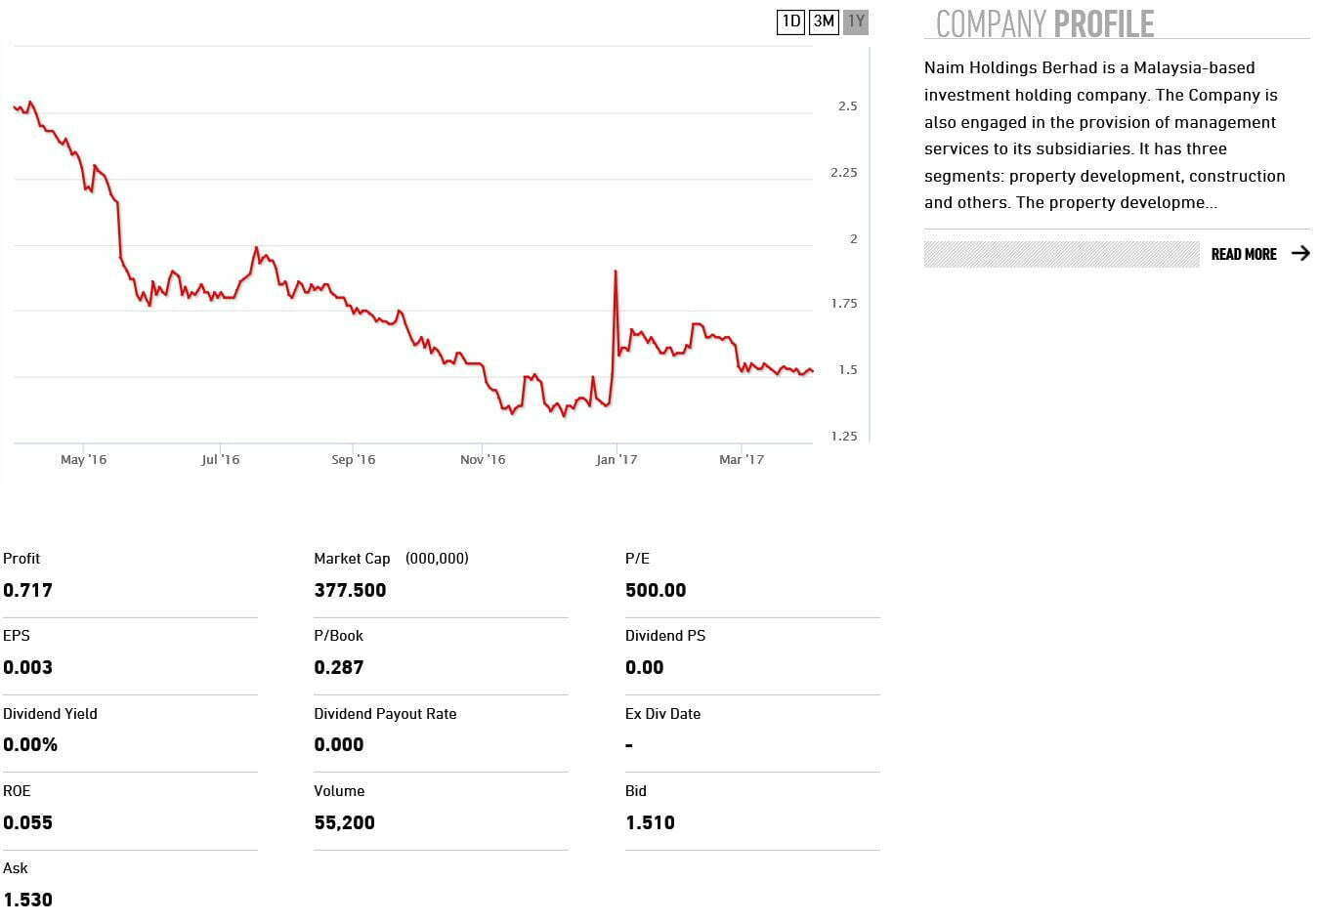Screen dimensions: 1319x923
Task: Switch chart to 3M range
Action: [x=824, y=21]
